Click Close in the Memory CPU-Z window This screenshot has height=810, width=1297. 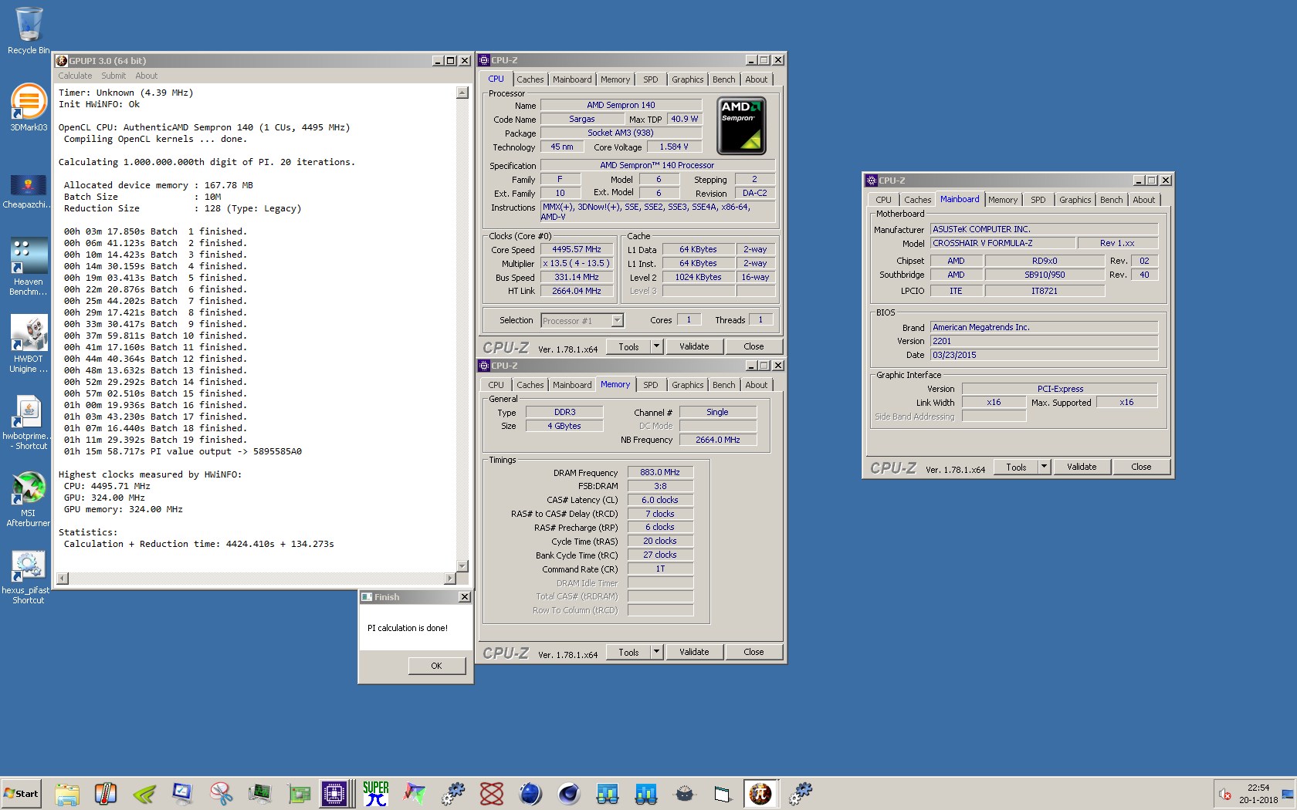(753, 653)
